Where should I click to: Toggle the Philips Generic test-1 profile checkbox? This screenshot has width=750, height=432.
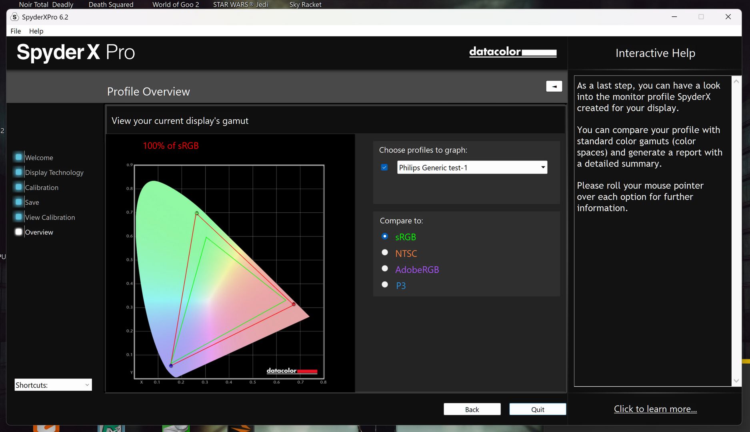point(384,167)
